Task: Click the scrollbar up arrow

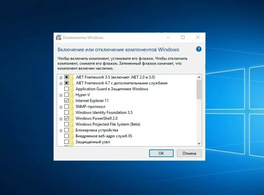Action: (x=199, y=77)
